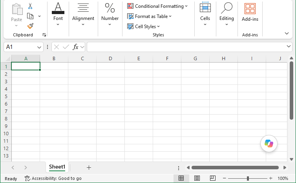296x183 pixels.
Task: Click the horizontal scroll left arrow
Action: click(188, 168)
